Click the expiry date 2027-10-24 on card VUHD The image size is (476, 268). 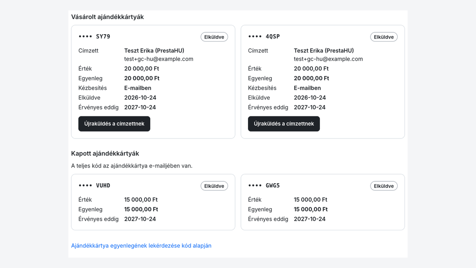tap(140, 219)
